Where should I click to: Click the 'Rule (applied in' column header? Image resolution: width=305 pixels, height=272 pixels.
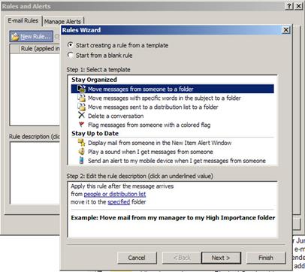40,49
